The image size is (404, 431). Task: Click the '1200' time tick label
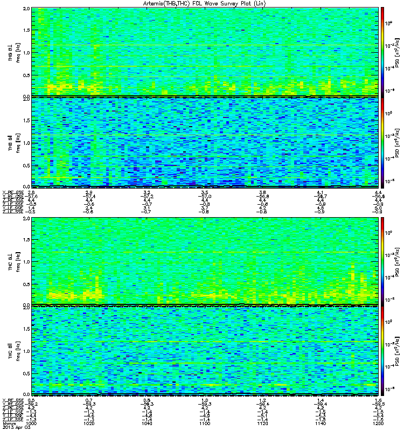tap(378, 423)
